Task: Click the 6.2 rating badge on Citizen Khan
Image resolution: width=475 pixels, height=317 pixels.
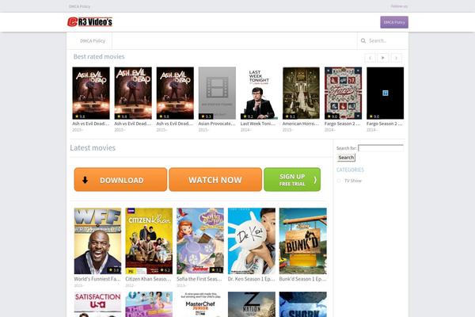Action: pyautogui.click(x=165, y=270)
